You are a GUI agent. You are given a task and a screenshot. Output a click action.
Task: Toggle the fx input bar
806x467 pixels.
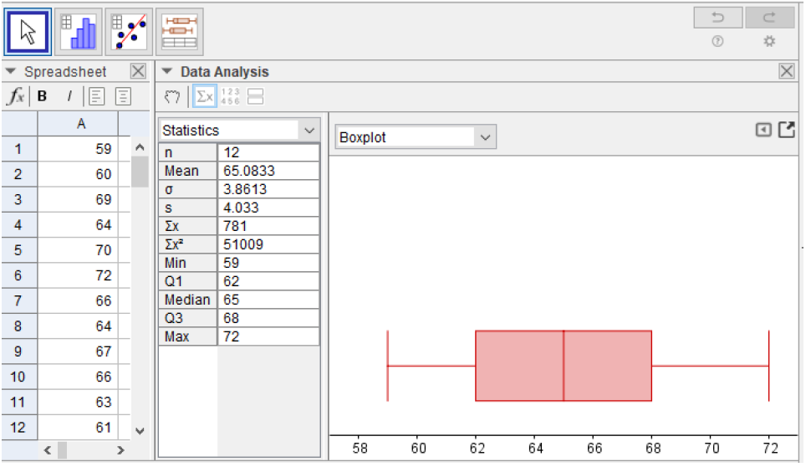15,96
